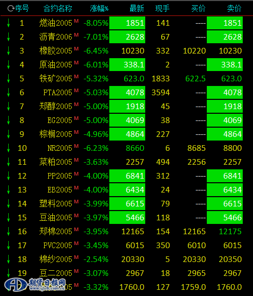
Task: Click the M marker next to 郑棉2005
Action: click(76, 230)
